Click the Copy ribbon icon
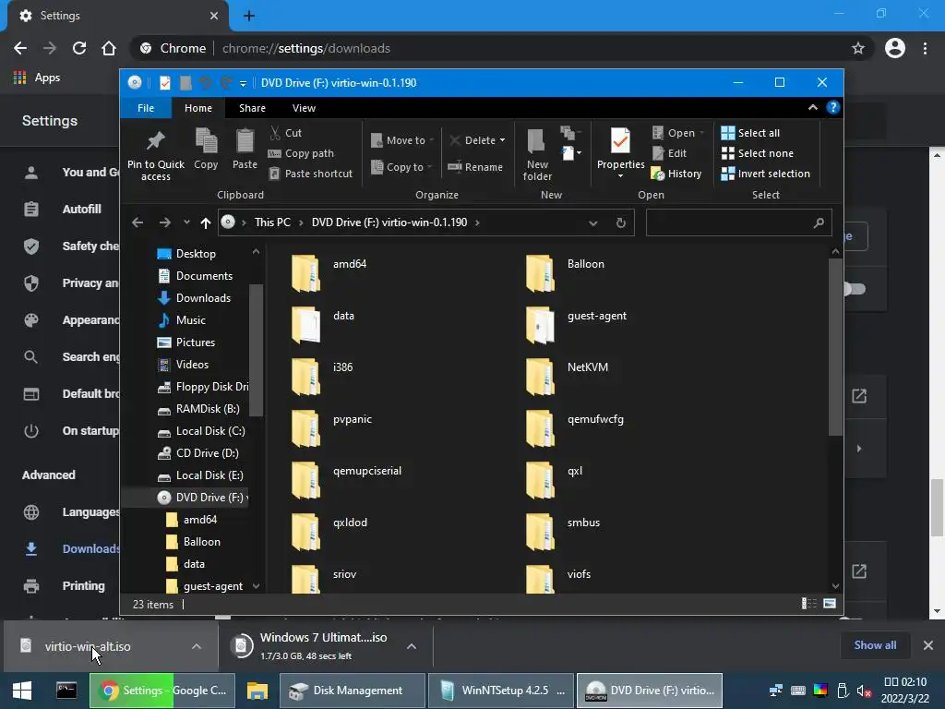 click(206, 140)
